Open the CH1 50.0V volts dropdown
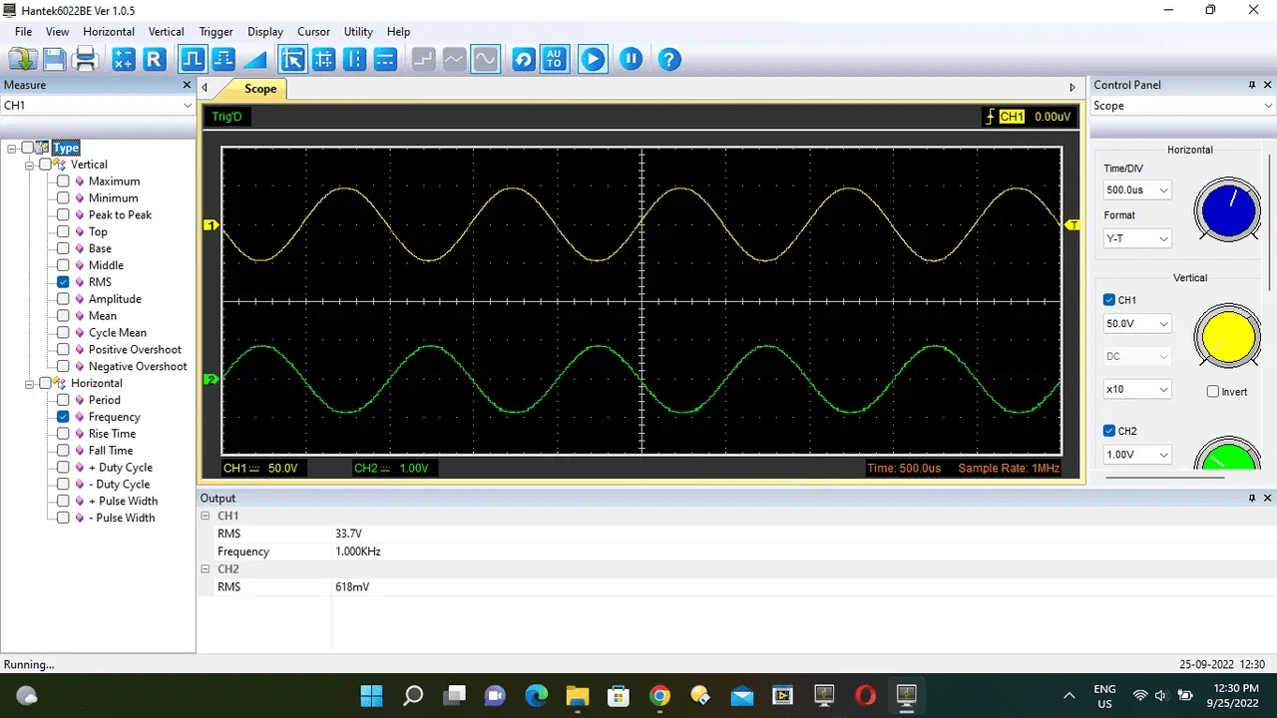The height and width of the screenshot is (718, 1277). click(x=1136, y=324)
